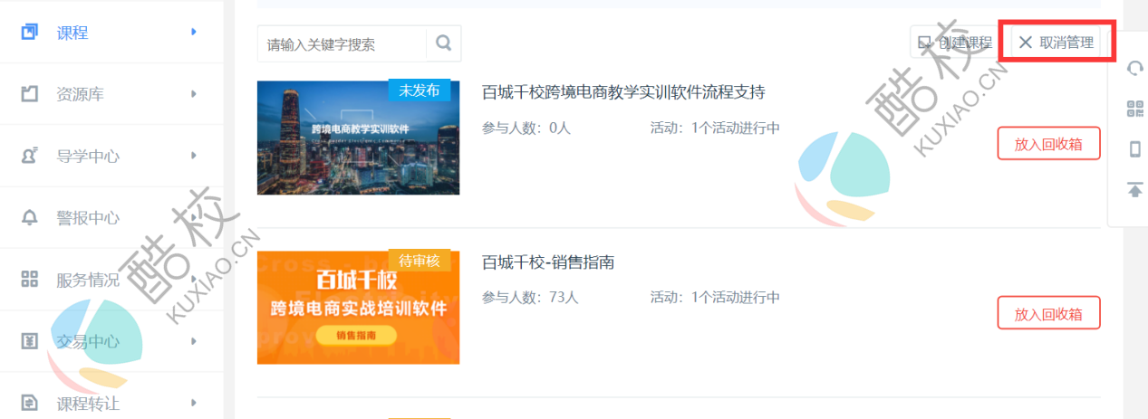The image size is (1148, 419).
Task: Click the 课程 sidebar icon
Action: pos(30,33)
